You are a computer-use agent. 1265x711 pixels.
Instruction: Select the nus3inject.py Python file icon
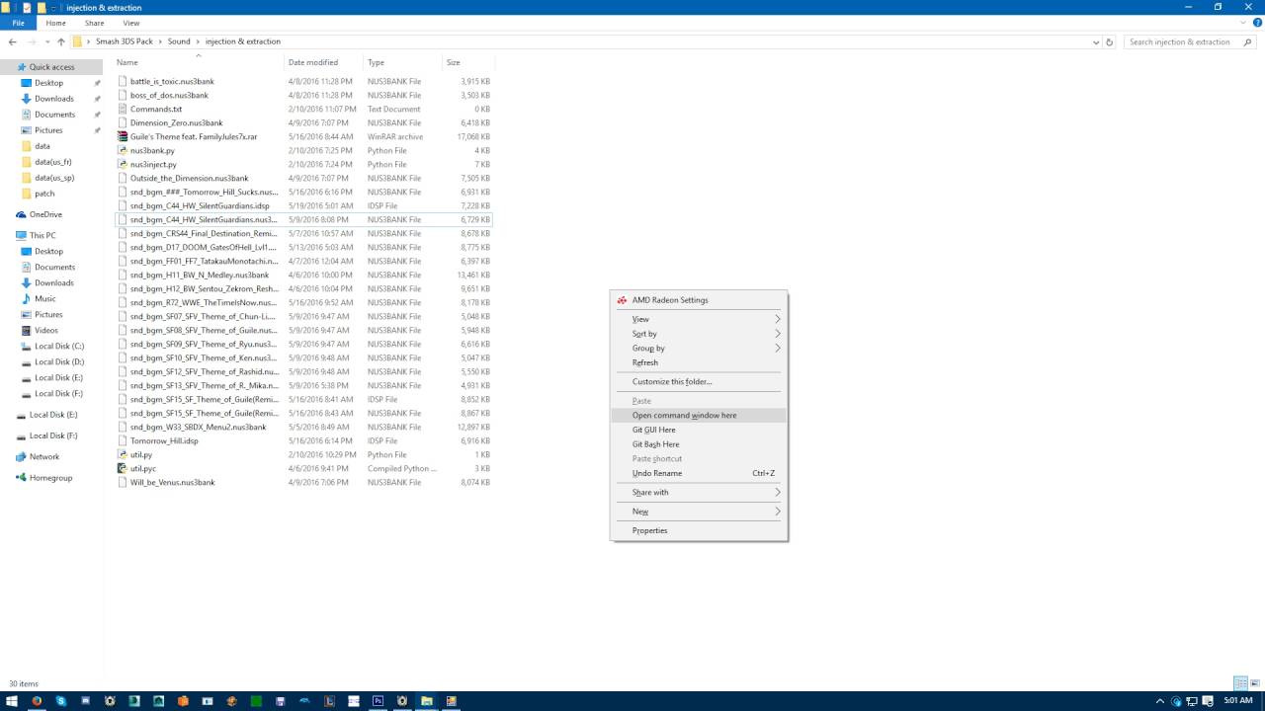click(123, 164)
